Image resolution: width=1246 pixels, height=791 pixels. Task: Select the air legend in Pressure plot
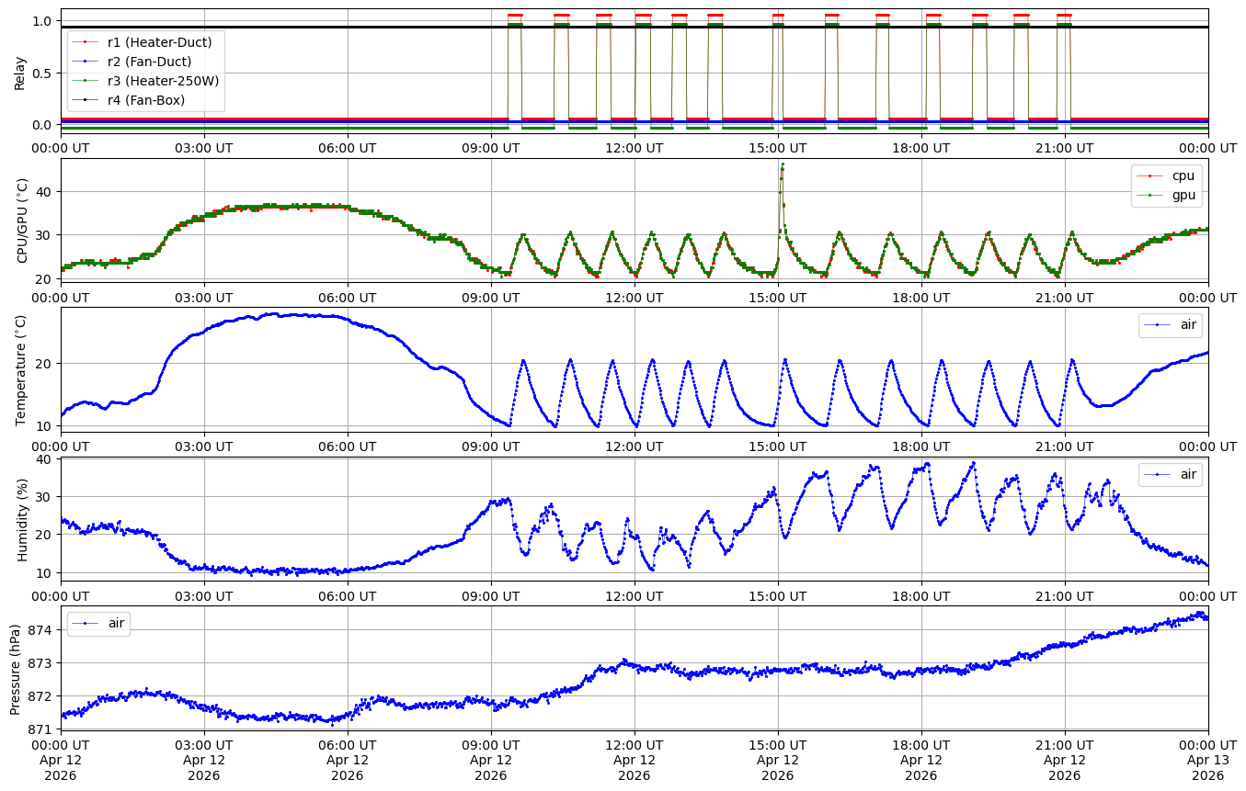(x=116, y=623)
